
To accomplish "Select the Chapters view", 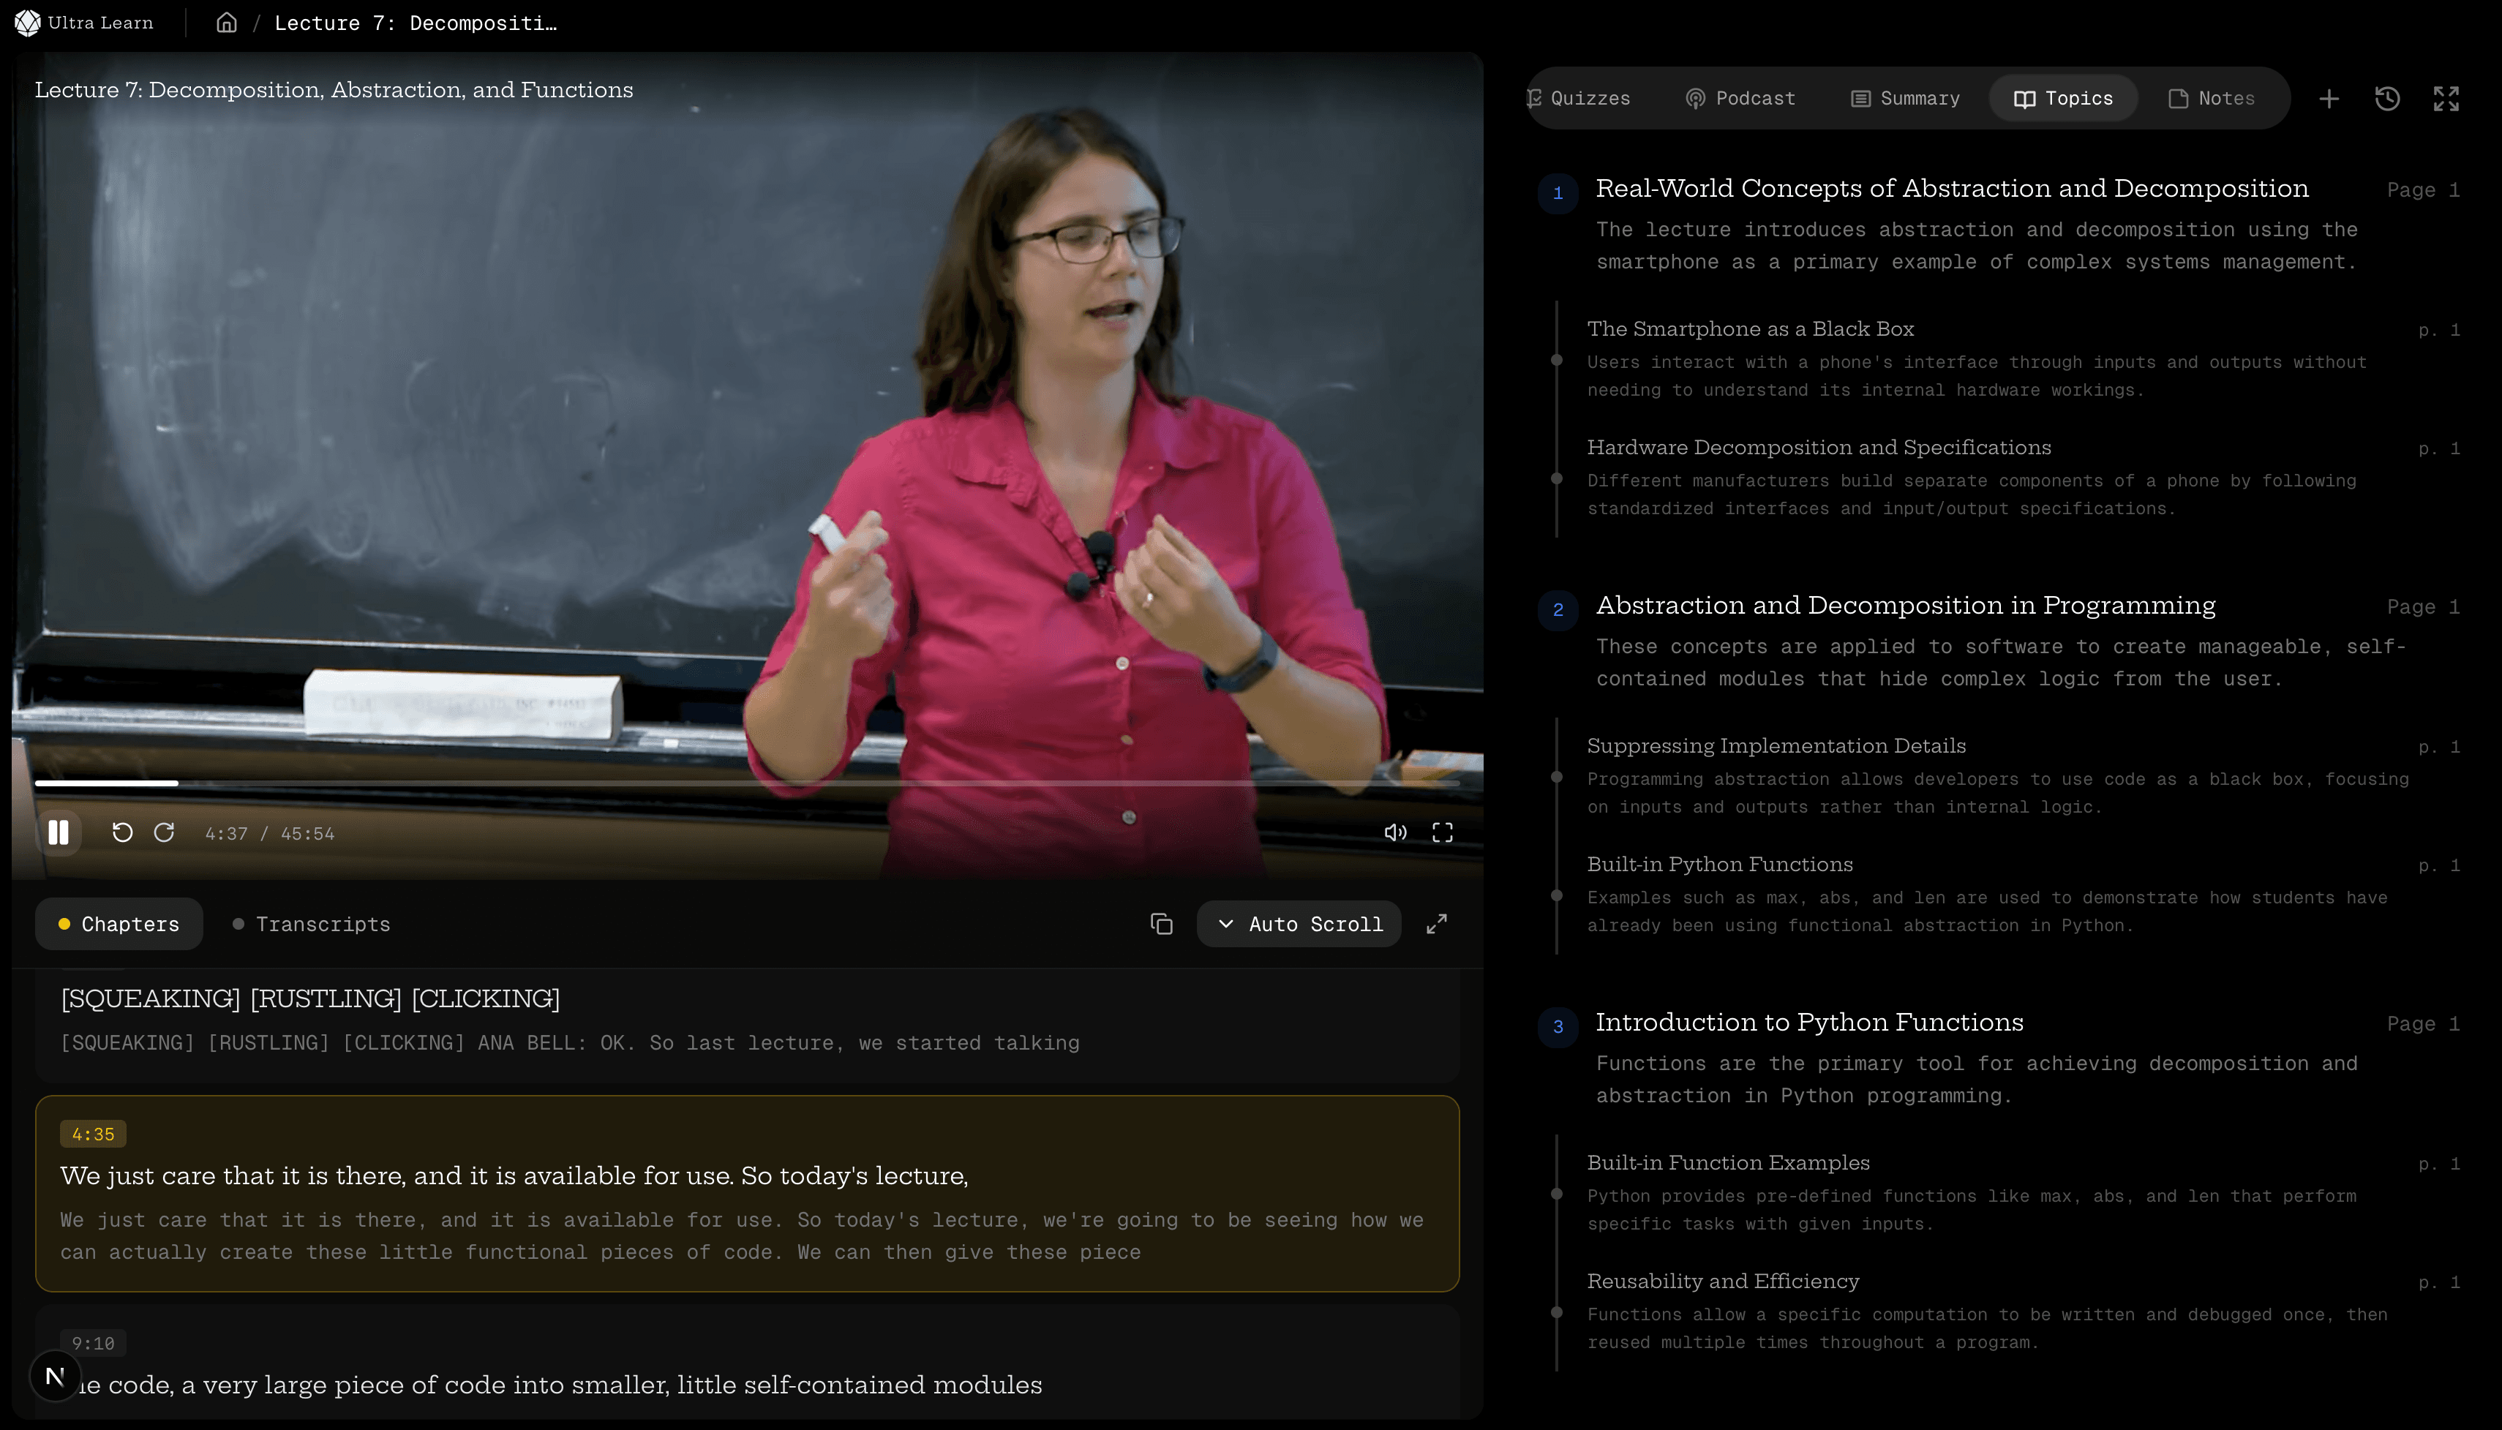I will pyautogui.click(x=118, y=924).
